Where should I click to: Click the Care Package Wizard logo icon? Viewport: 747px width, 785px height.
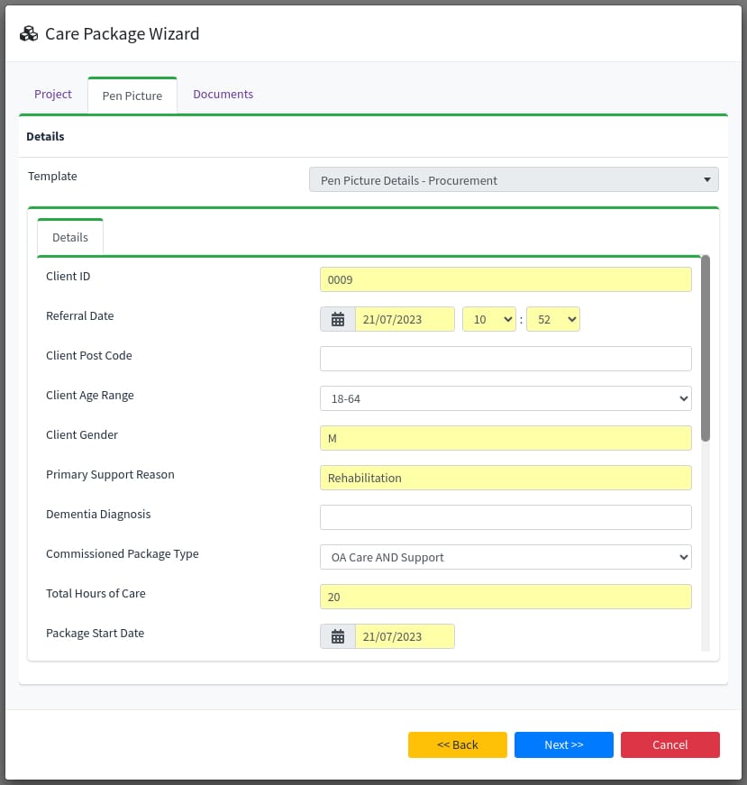click(x=28, y=32)
